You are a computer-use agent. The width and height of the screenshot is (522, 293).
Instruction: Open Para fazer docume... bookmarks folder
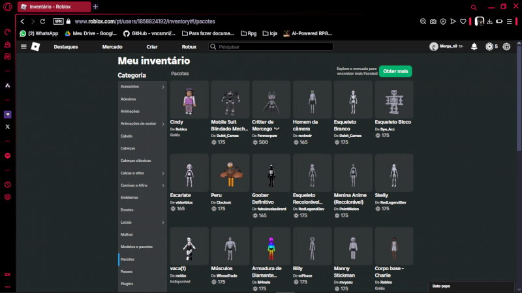click(x=208, y=33)
